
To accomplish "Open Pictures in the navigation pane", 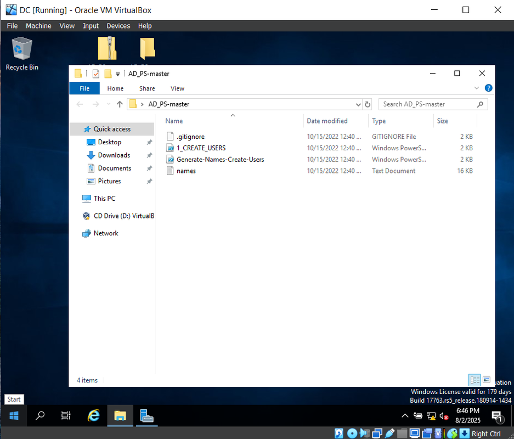I will pos(109,181).
